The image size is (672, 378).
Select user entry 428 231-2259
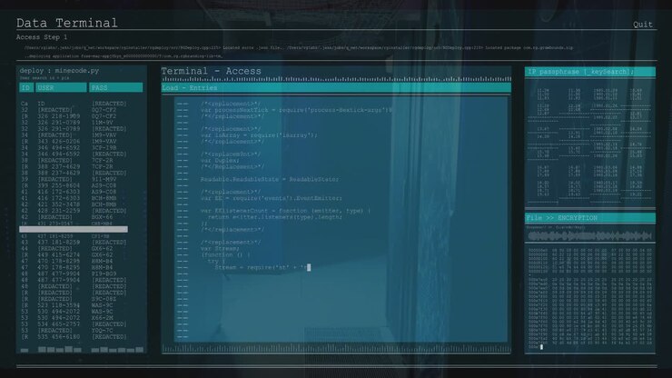[59, 211]
